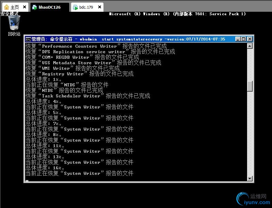The image size is (272, 208).
Task: Click the VSS Metadata Store Writer line
Action: (93, 63)
